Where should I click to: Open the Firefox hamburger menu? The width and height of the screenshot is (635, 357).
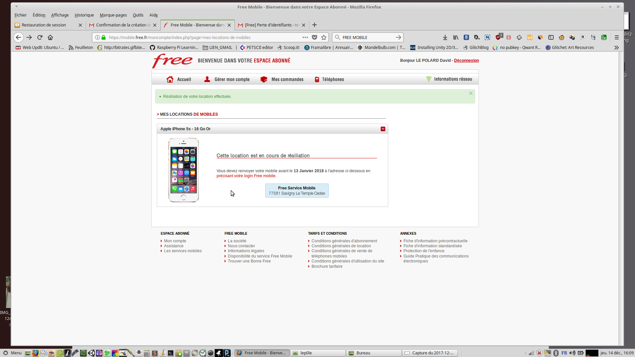point(617,37)
